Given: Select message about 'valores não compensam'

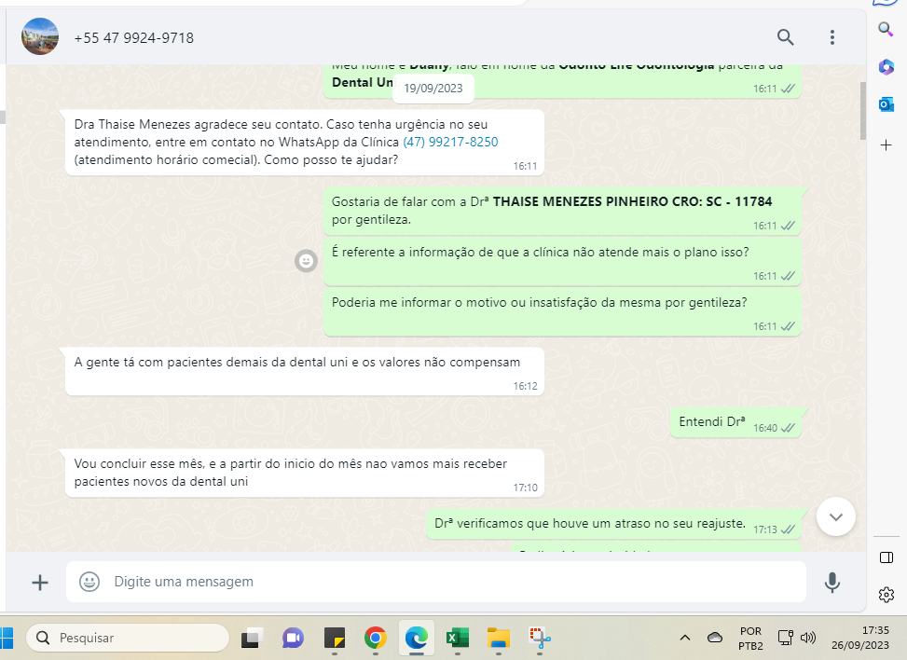Looking at the screenshot, I should click(305, 372).
